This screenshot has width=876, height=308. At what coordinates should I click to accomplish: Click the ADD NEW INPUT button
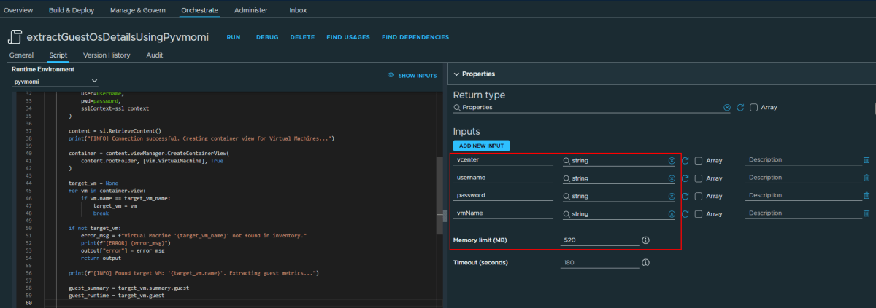click(482, 146)
